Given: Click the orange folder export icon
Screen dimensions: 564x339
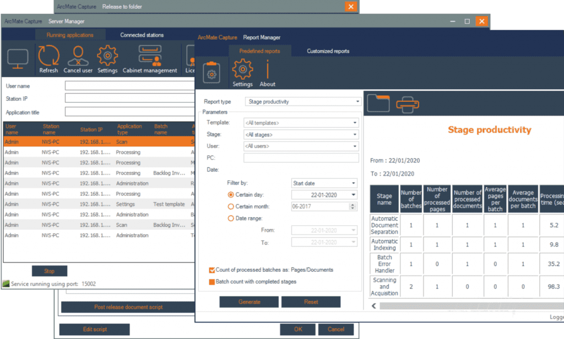Looking at the screenshot, I should pos(378,103).
